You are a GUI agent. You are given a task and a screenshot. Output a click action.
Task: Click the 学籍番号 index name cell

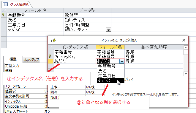point(75,52)
